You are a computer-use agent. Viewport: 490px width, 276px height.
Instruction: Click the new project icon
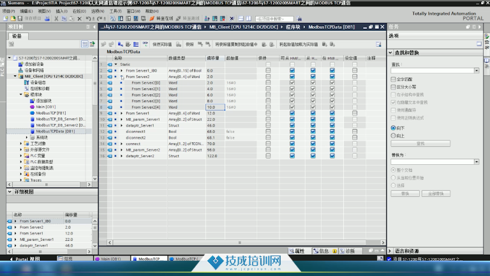tap(6, 19)
